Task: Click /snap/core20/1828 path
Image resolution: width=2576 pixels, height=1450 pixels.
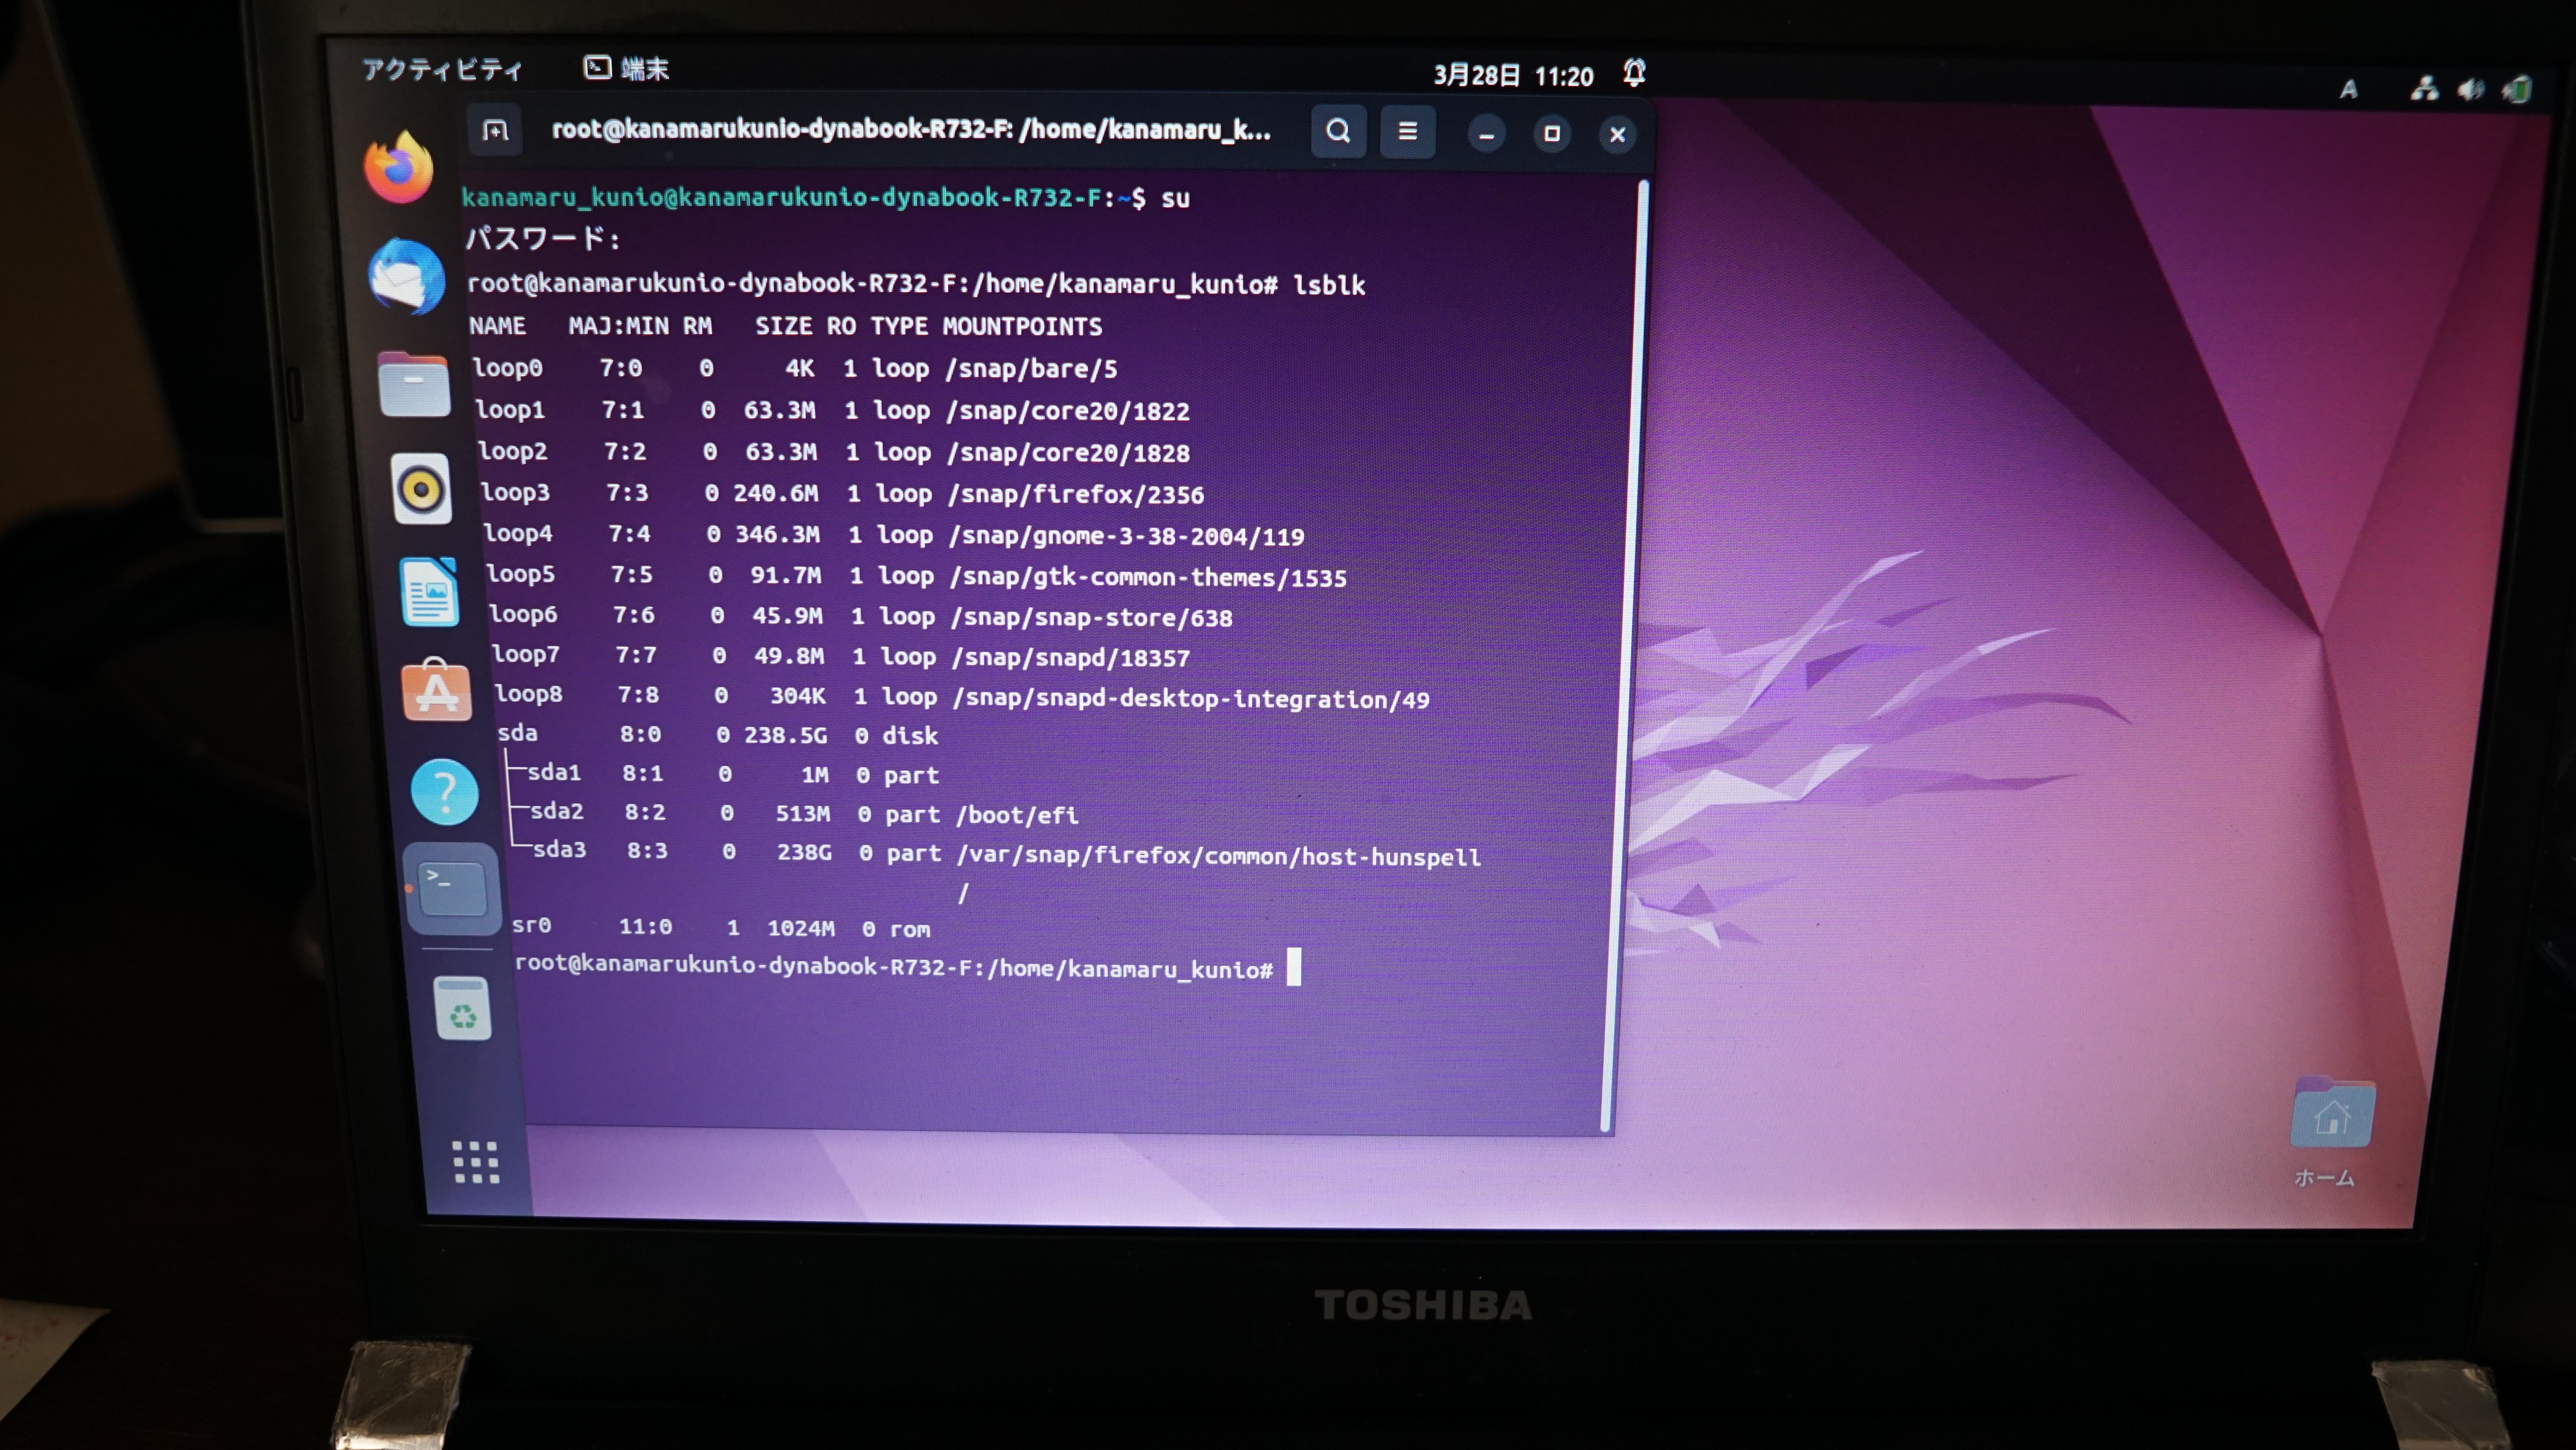Action: pos(1069,453)
